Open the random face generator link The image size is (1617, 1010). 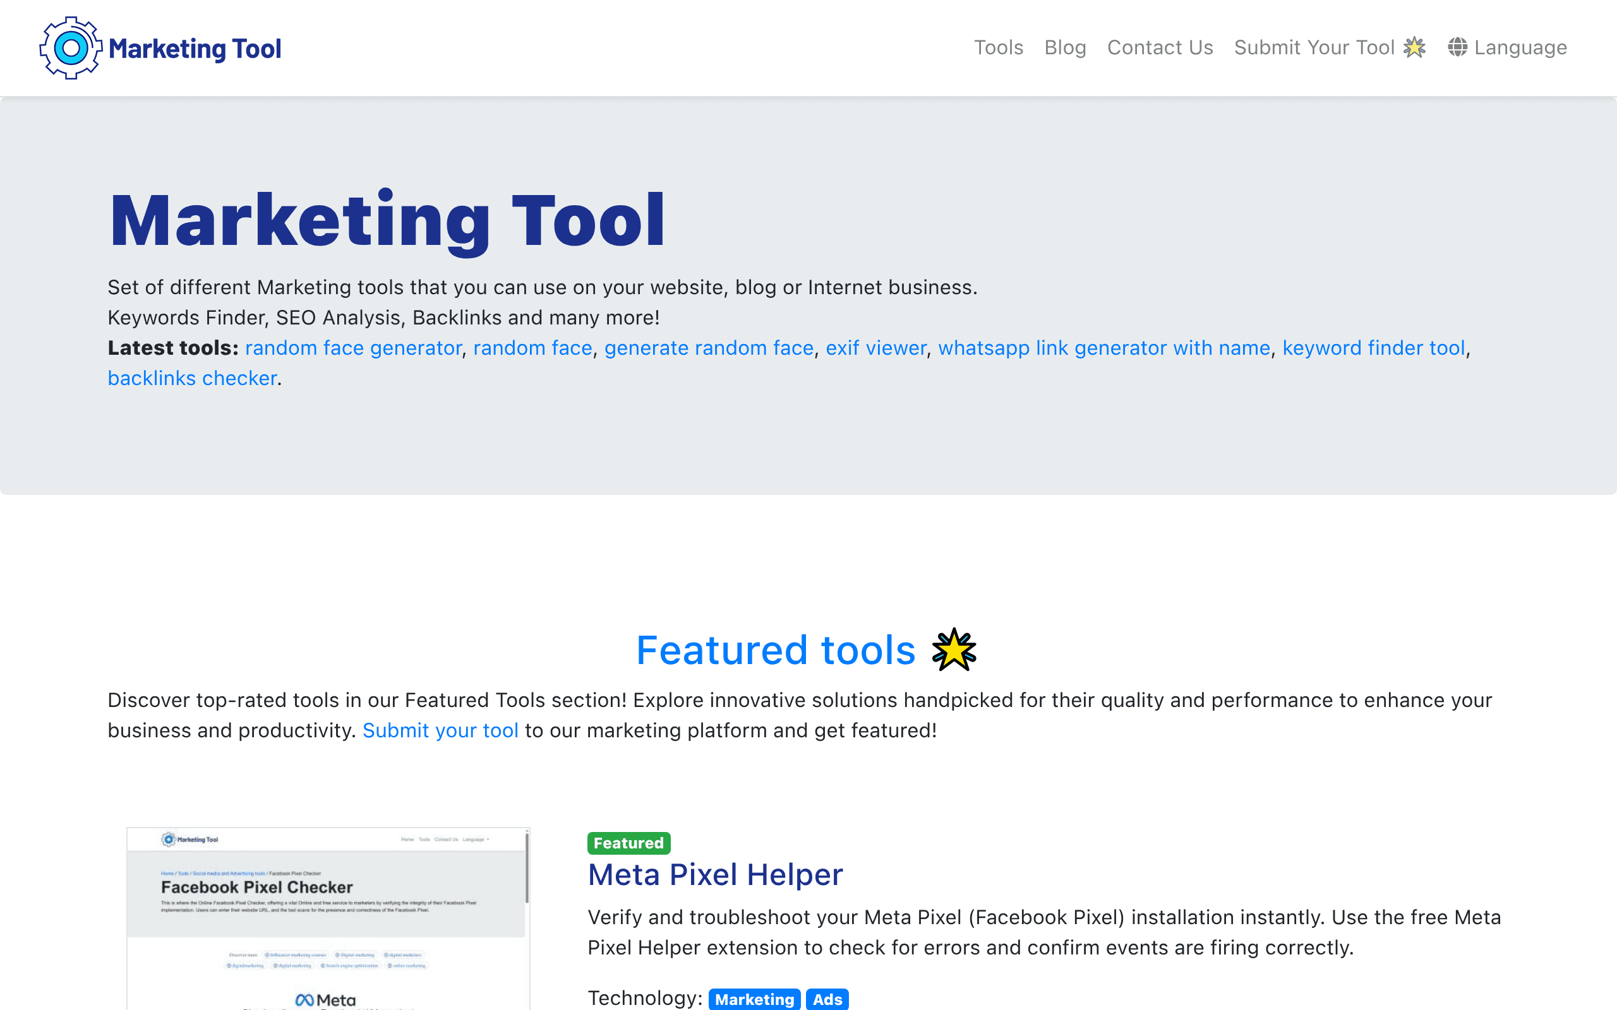click(x=353, y=348)
